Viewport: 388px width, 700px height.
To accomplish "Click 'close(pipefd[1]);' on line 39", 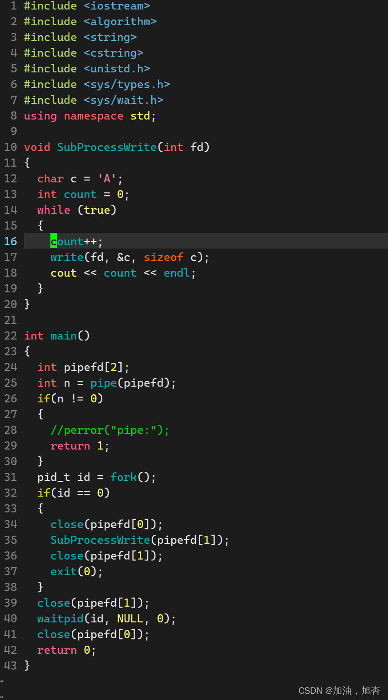I will point(94,603).
